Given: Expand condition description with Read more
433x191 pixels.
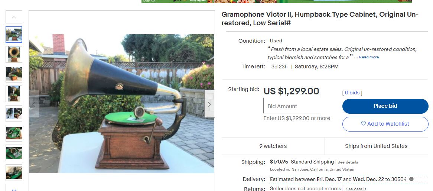Looking at the screenshot, I should point(369,57).
